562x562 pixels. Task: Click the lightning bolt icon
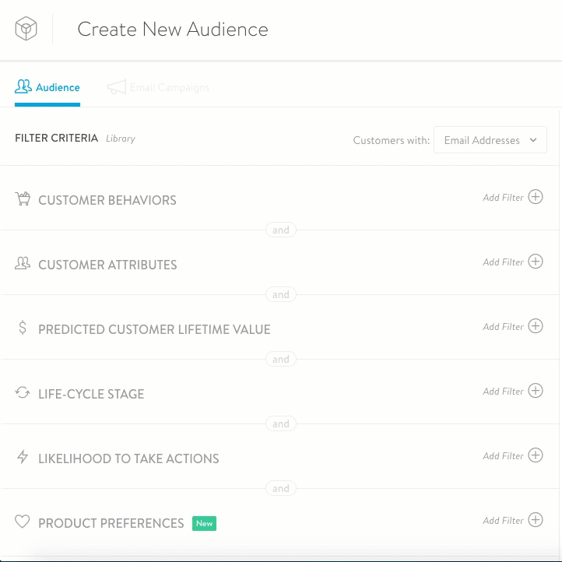(x=23, y=458)
